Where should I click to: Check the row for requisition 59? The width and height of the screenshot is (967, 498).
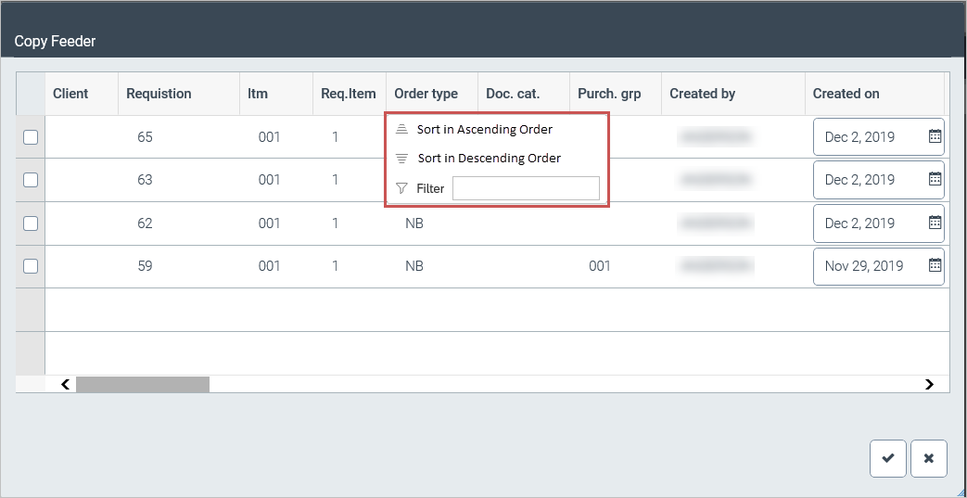tap(31, 266)
